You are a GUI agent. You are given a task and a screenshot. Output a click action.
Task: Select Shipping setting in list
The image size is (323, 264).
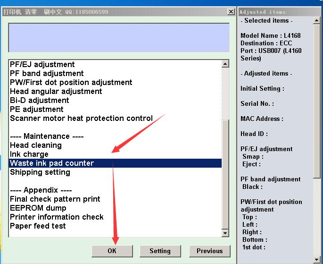tap(40, 172)
